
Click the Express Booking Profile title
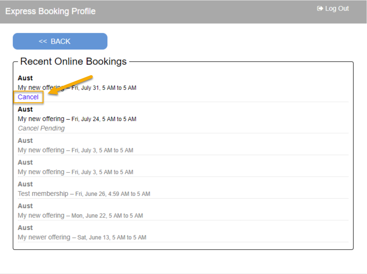pos(50,11)
